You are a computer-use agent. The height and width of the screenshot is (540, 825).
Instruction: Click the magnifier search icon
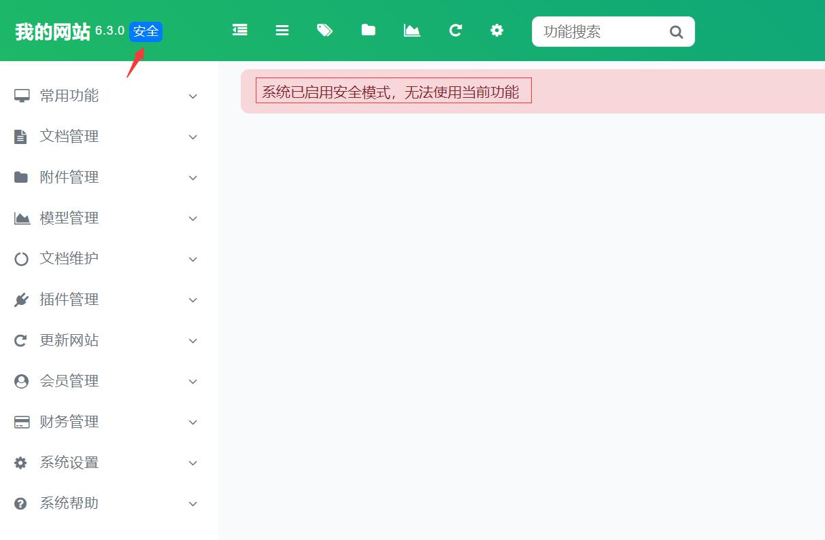676,32
